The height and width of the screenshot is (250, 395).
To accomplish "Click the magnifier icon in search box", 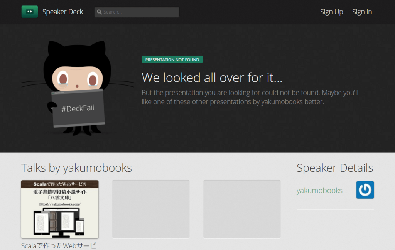I will [x=99, y=12].
